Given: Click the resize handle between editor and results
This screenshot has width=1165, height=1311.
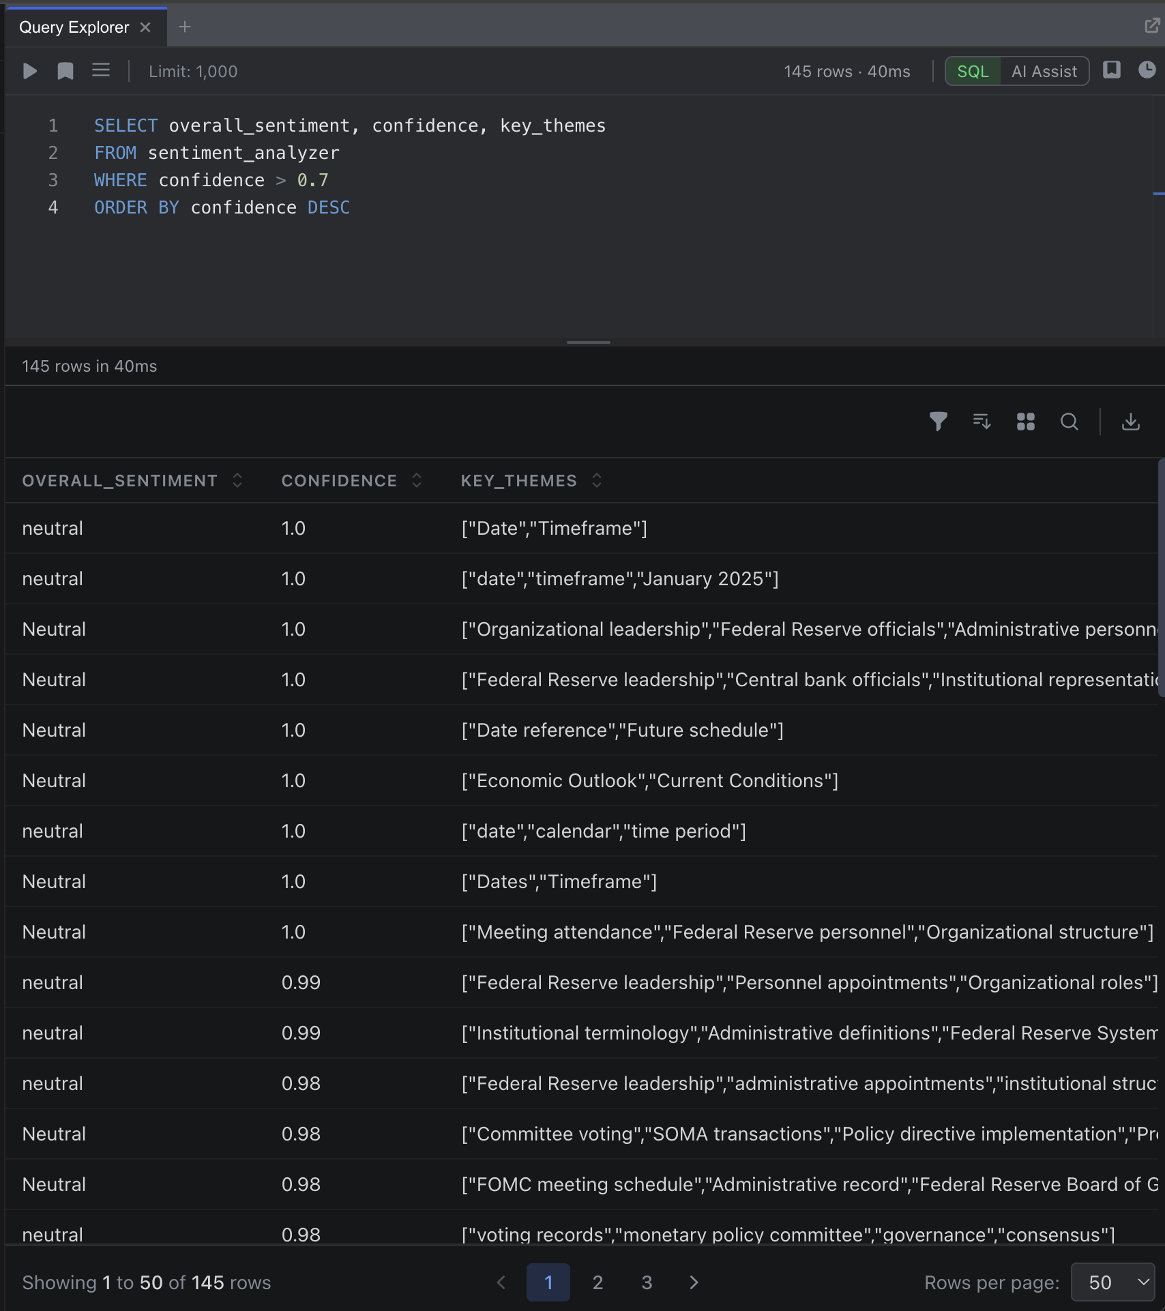Looking at the screenshot, I should [x=588, y=342].
